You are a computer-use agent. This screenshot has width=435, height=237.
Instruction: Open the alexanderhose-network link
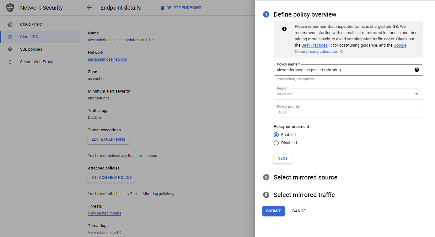coord(107,59)
